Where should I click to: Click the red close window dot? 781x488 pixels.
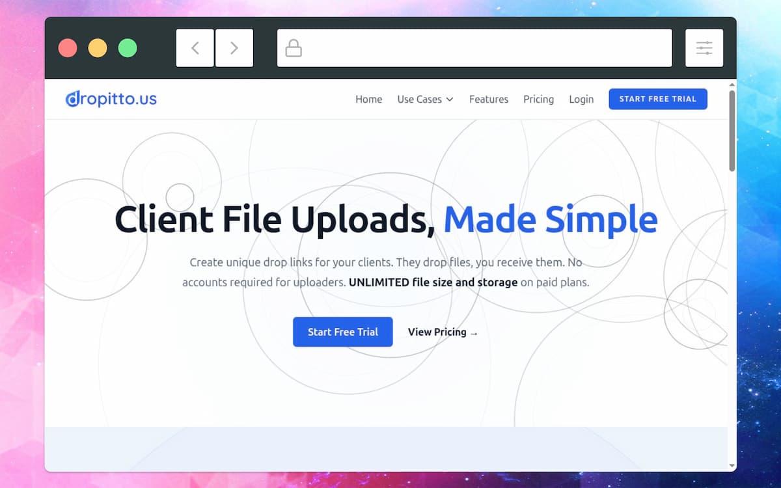point(68,48)
